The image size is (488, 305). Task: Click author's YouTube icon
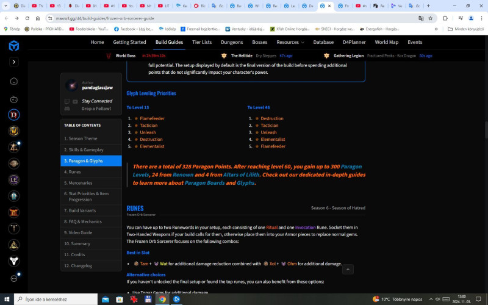tap(75, 101)
